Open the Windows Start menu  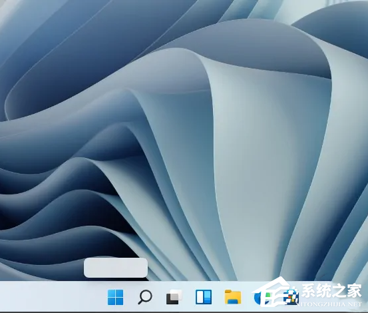[116, 297]
